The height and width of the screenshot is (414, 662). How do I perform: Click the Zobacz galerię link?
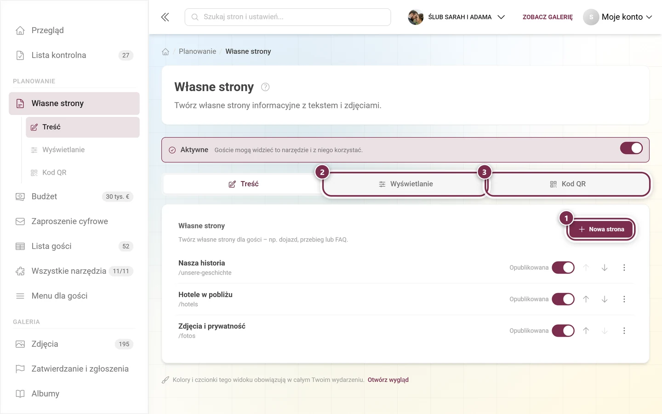(x=548, y=17)
